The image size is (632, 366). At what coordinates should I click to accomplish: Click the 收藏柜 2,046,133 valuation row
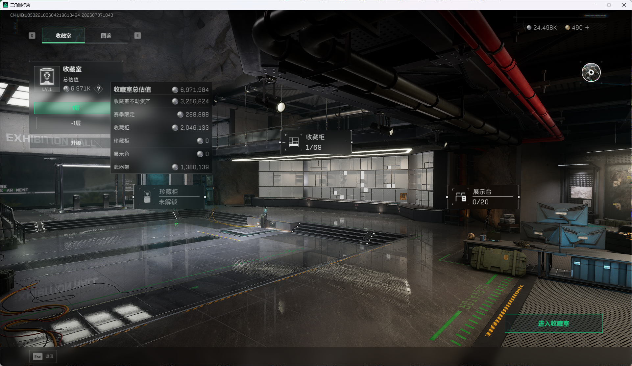pyautogui.click(x=161, y=128)
